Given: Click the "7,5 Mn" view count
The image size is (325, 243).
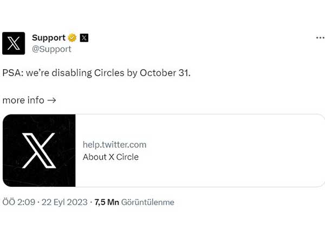Looking at the screenshot, I should pyautogui.click(x=107, y=202).
